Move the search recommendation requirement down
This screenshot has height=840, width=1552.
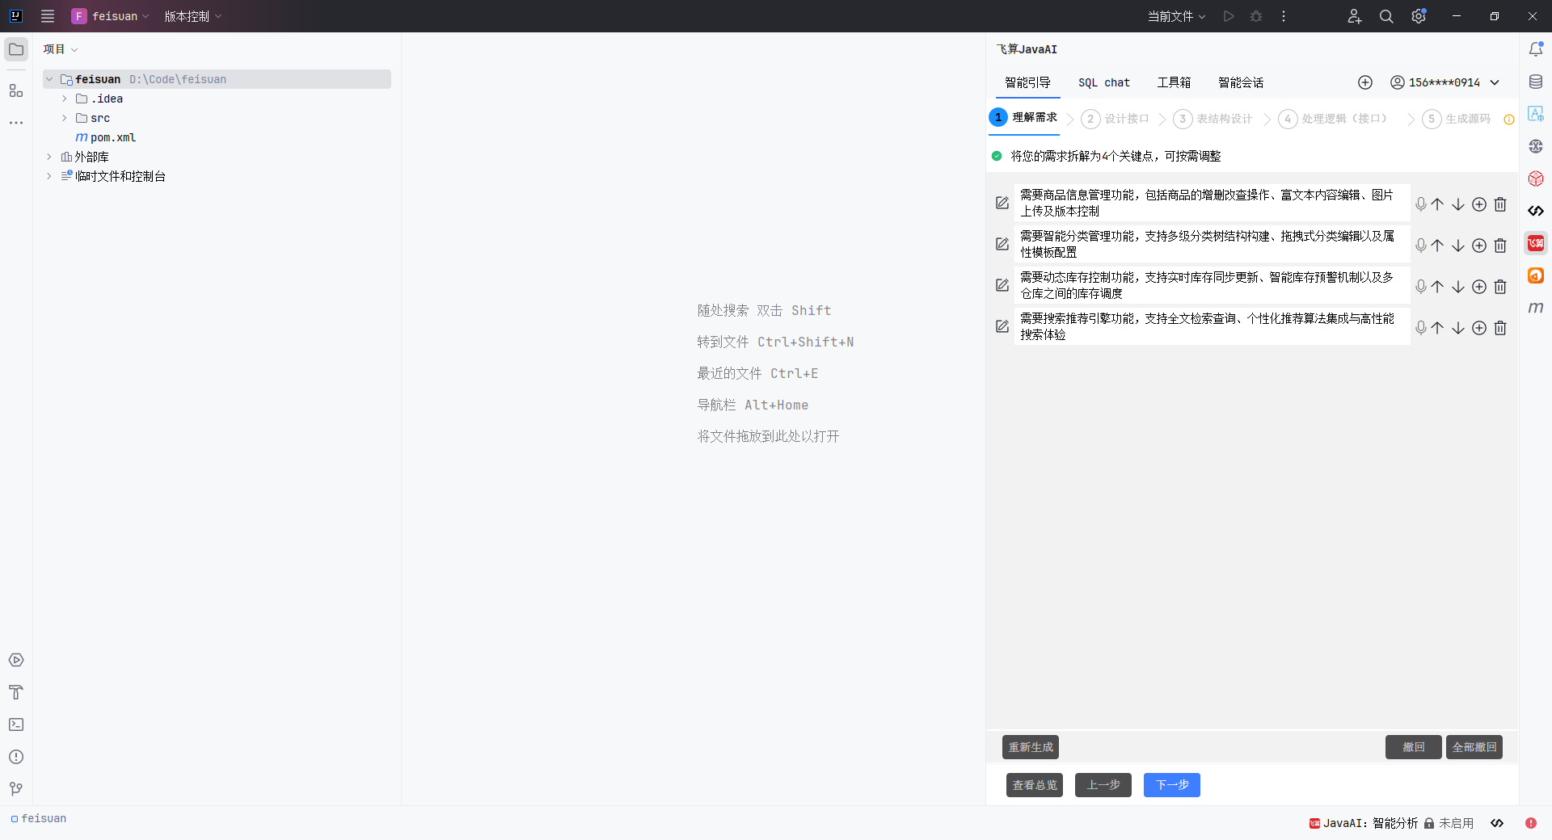coord(1458,328)
